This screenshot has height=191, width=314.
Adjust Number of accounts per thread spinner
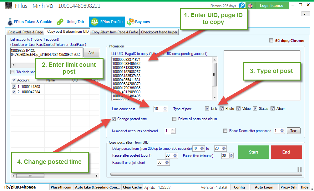click(x=173, y=131)
